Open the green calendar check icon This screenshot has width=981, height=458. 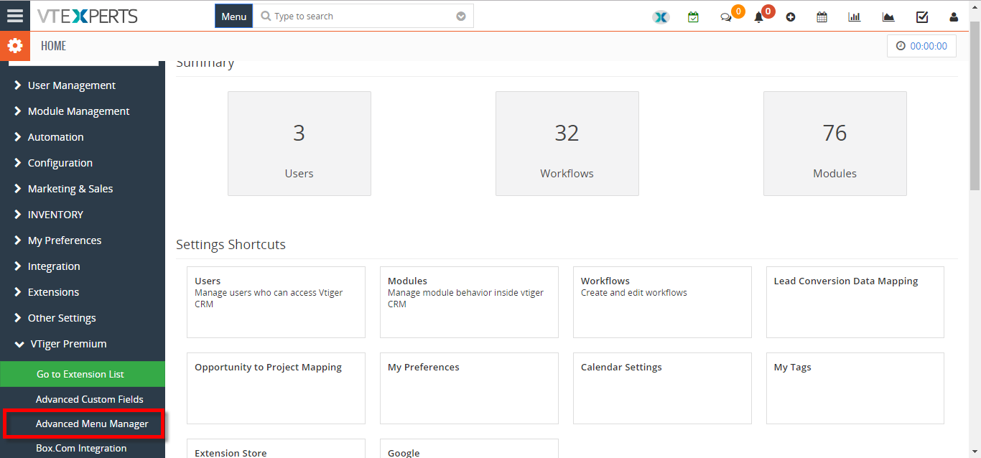[693, 17]
